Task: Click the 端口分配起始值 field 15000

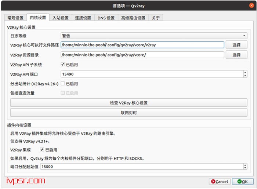Action: pos(142,167)
